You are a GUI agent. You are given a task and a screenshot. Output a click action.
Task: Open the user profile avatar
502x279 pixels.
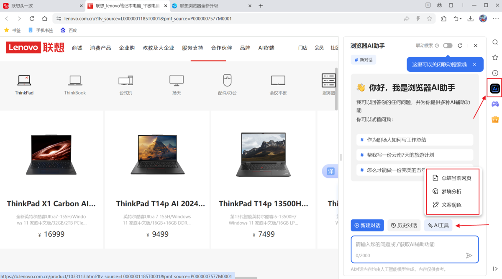tap(483, 18)
